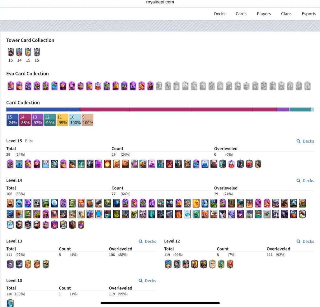Select the last card in Level 12 row

click(x=230, y=264)
